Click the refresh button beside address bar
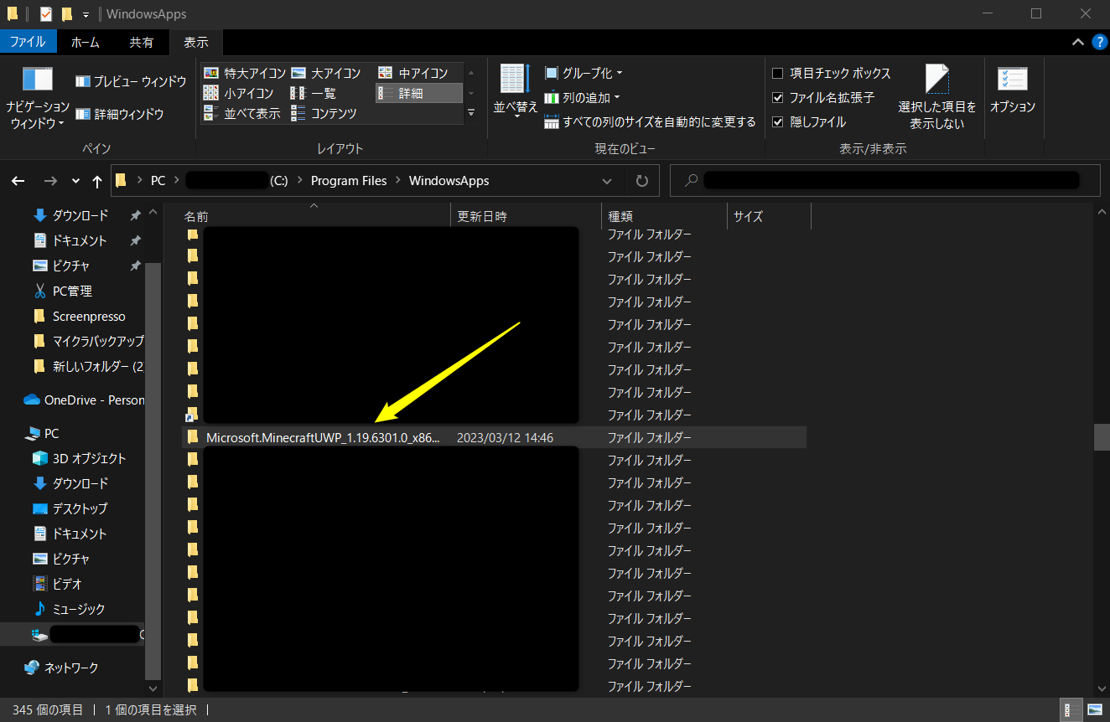Image resolution: width=1110 pixels, height=722 pixels. 642,181
